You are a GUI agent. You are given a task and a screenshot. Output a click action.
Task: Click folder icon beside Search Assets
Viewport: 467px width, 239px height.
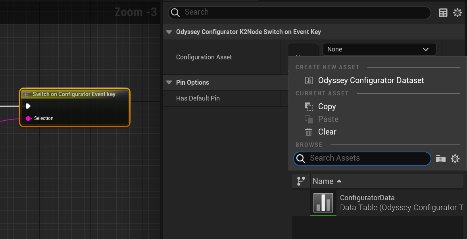440,159
